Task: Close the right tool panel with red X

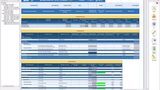Action: click(157, 3)
